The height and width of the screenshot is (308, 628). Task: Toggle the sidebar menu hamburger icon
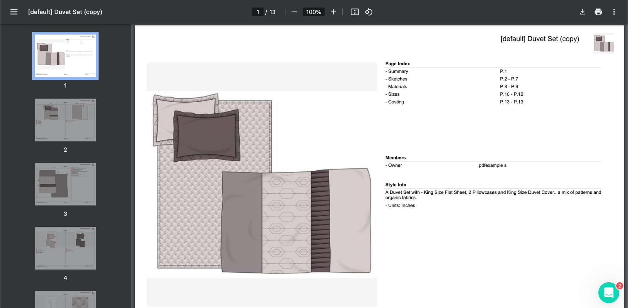(14, 12)
